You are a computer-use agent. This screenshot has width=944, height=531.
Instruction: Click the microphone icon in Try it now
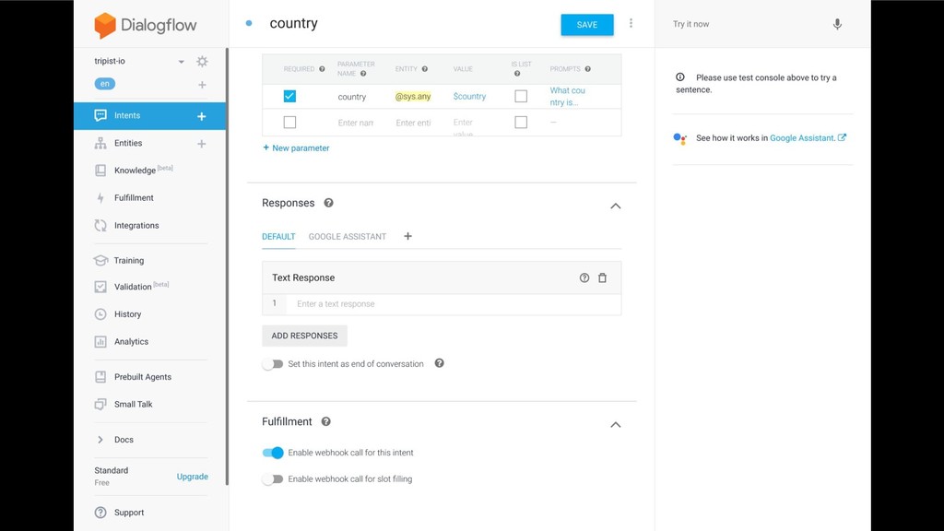pyautogui.click(x=837, y=24)
